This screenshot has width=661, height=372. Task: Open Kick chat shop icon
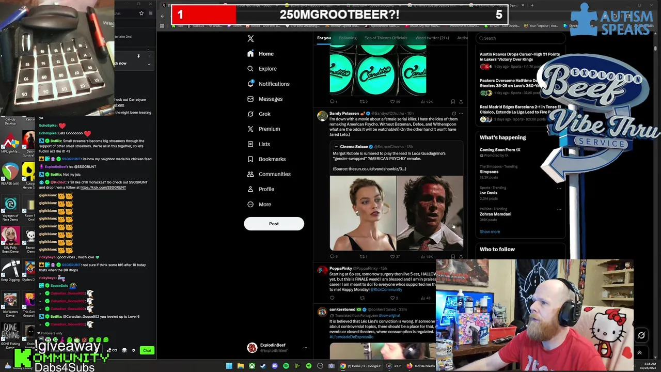click(x=124, y=350)
